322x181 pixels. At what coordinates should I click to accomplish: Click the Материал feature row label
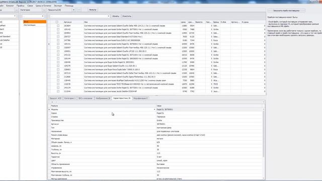point(55,139)
